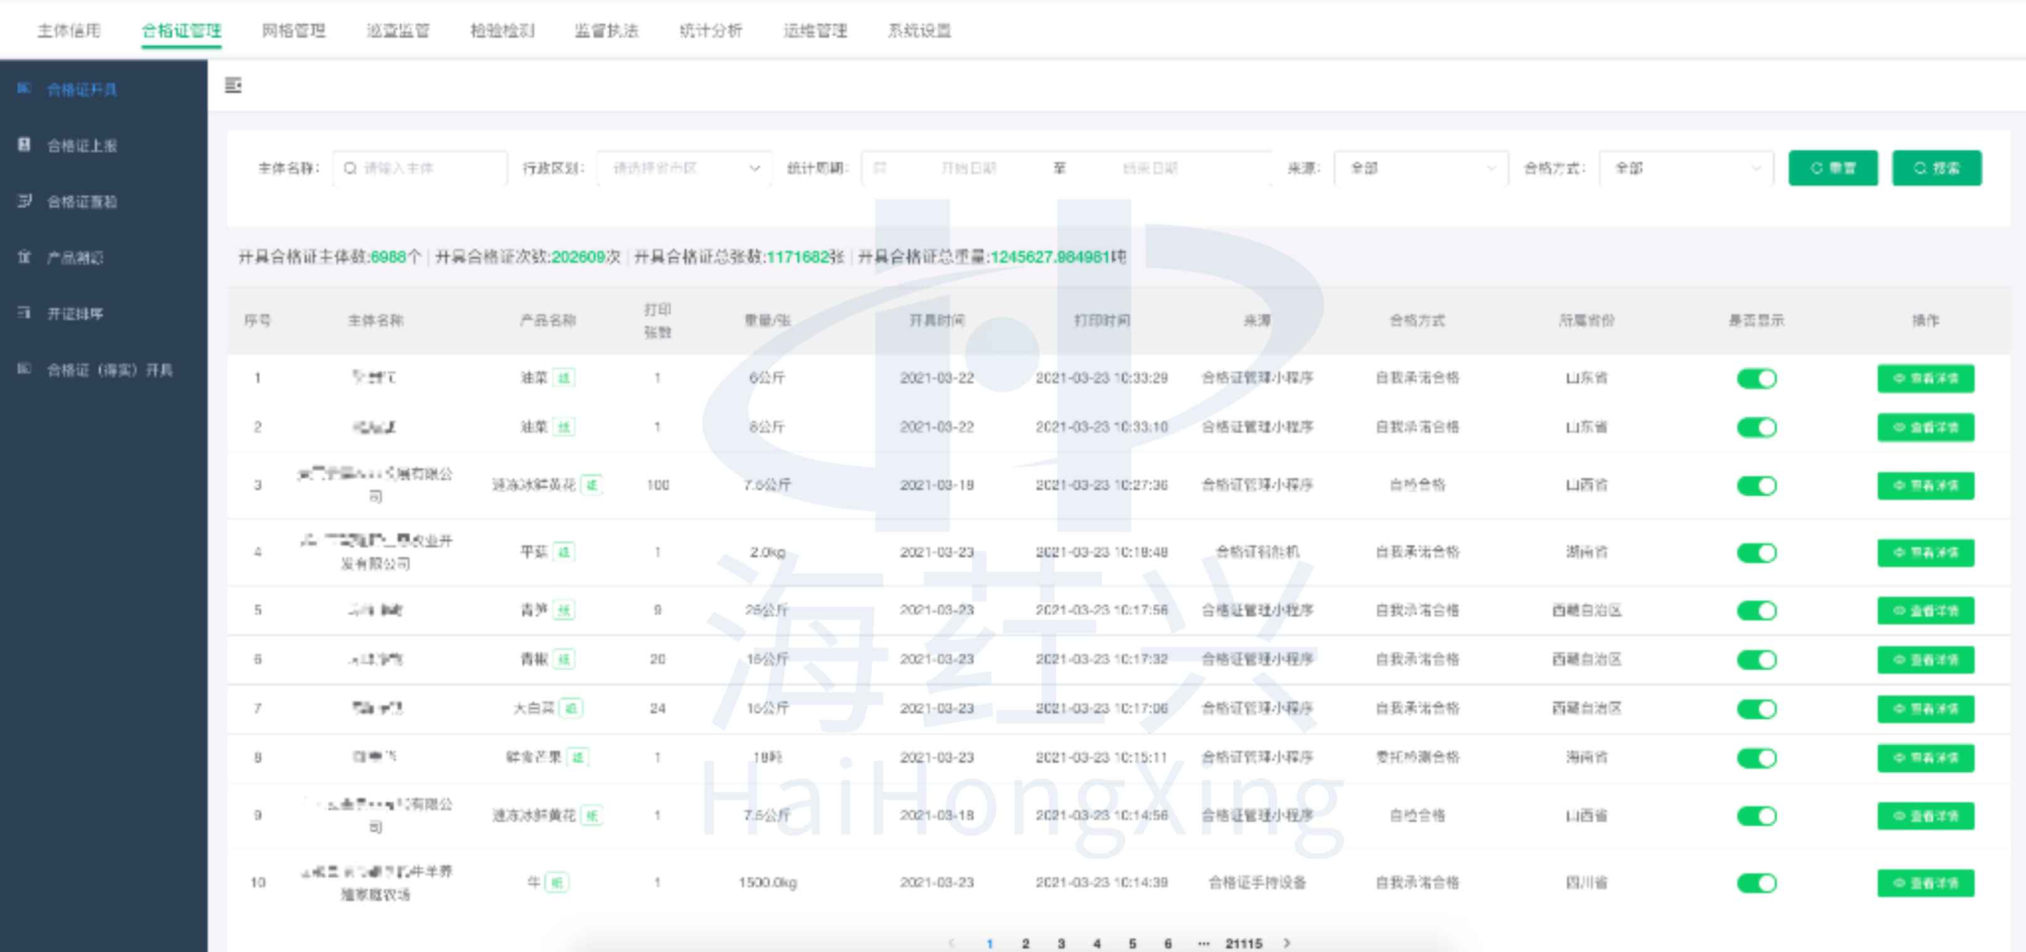Click the 开证排序 sidebar icon
The width and height of the screenshot is (2026, 952).
(x=24, y=313)
